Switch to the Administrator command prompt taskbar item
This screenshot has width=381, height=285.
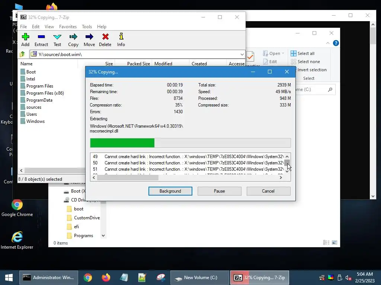pos(49,278)
